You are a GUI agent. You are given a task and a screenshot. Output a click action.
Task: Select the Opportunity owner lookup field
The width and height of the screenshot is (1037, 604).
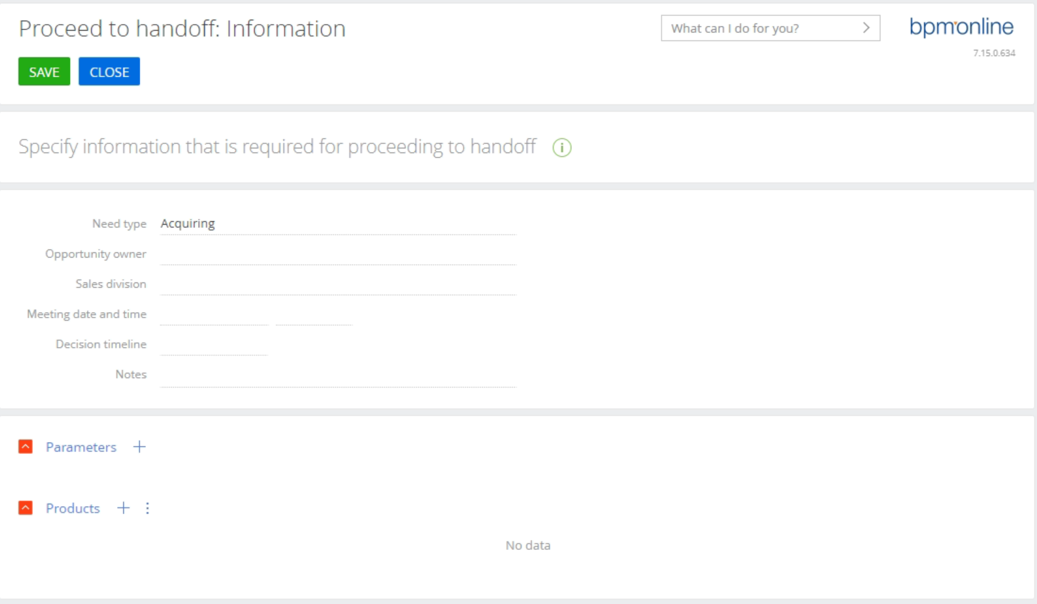click(x=338, y=254)
